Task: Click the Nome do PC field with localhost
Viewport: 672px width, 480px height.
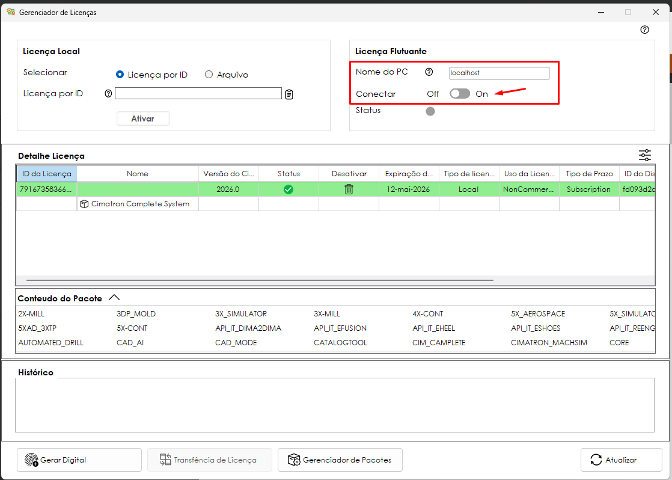Action: click(x=499, y=73)
